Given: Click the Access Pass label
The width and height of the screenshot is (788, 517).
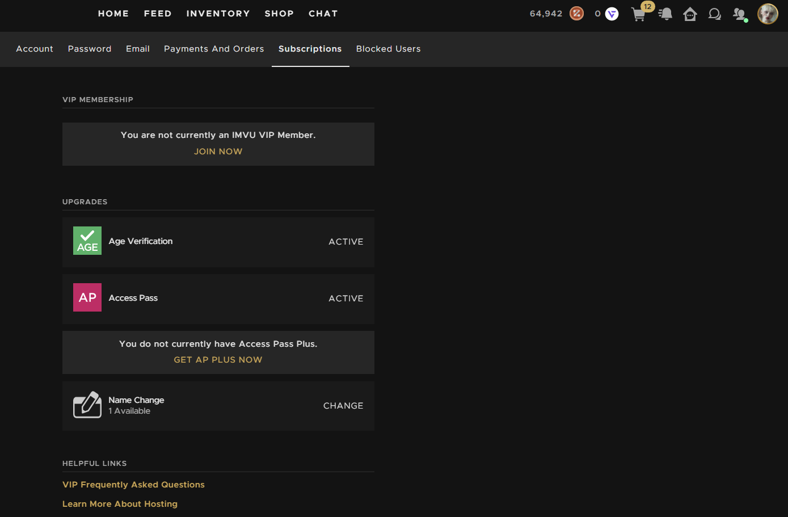Looking at the screenshot, I should tap(133, 298).
